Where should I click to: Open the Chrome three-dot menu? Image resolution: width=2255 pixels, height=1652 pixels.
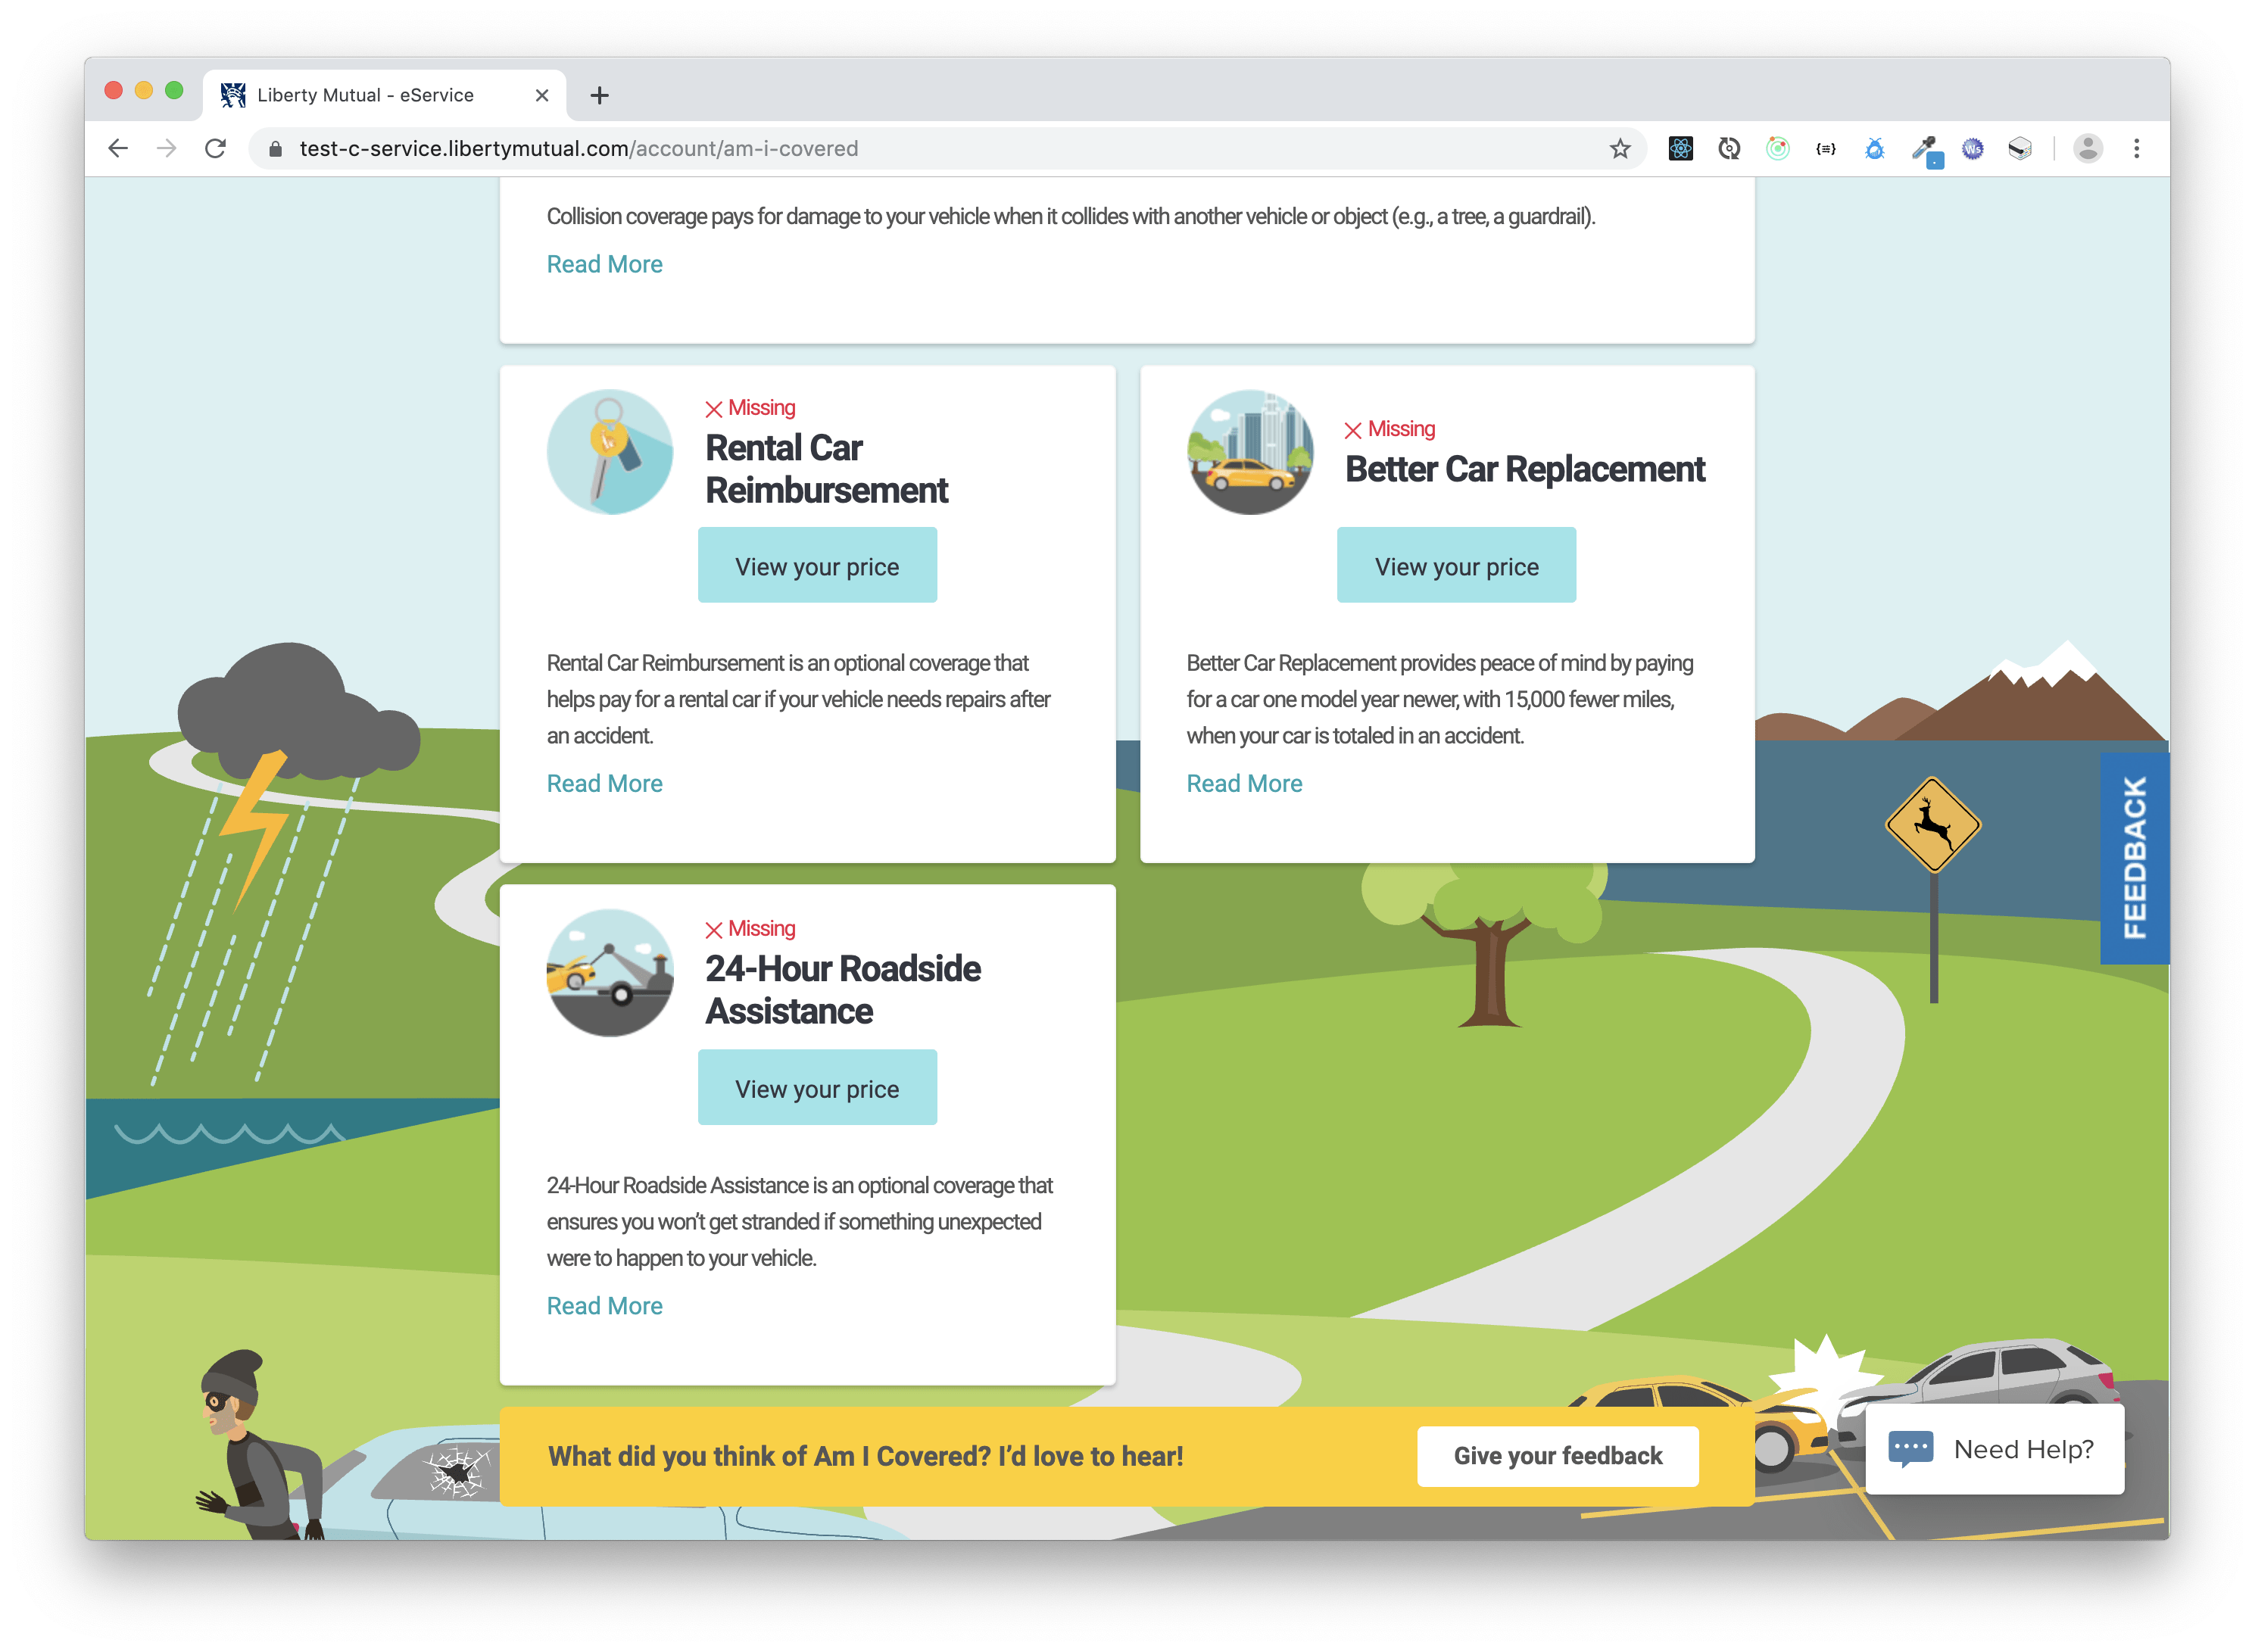point(2136,148)
